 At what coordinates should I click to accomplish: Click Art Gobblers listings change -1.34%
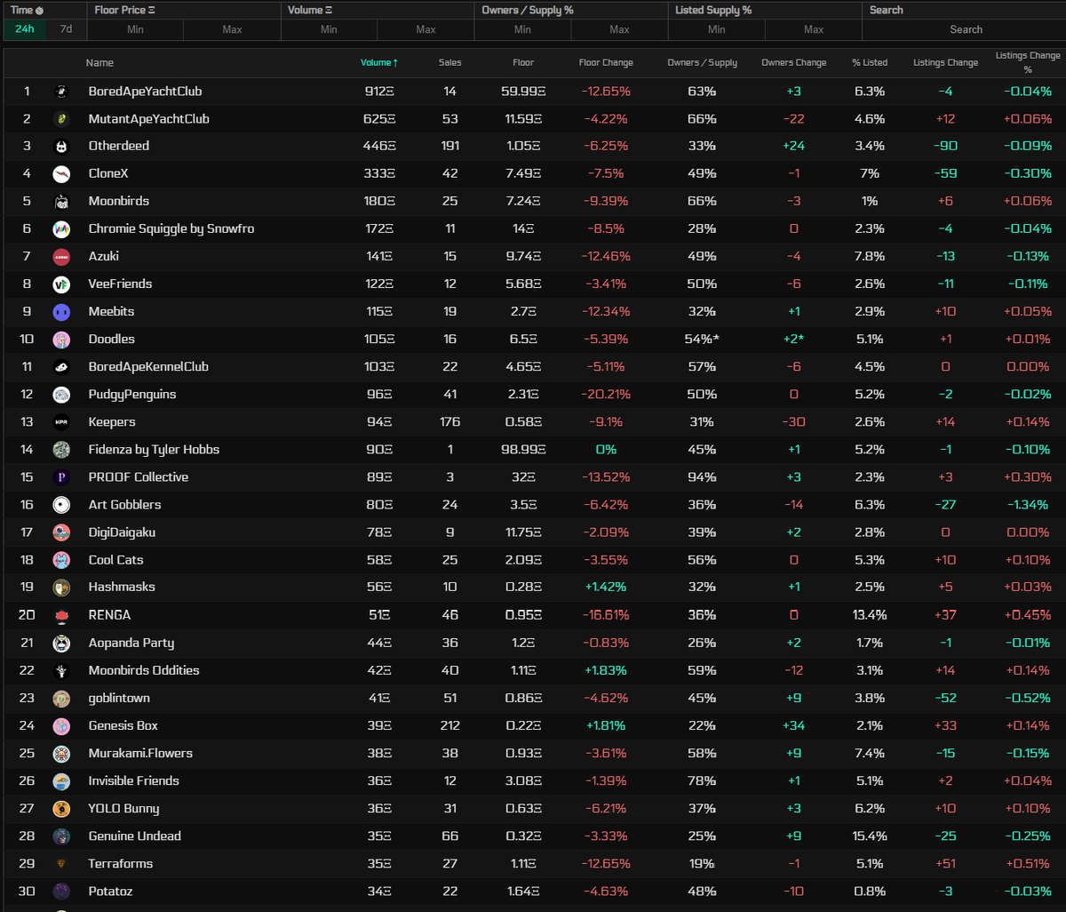[1028, 504]
